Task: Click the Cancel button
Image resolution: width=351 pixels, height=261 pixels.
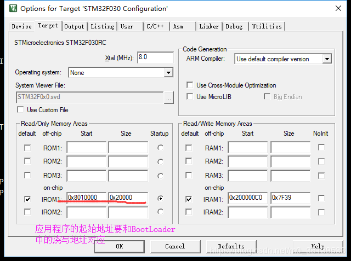Action: [x=175, y=246]
